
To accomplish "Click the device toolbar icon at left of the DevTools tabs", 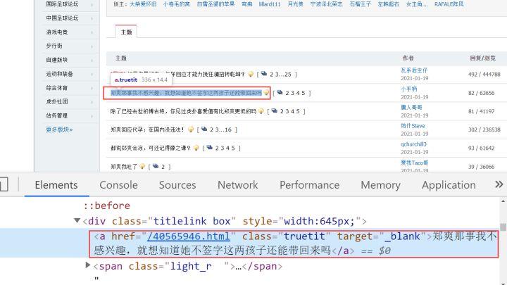I will [x=4, y=185].
